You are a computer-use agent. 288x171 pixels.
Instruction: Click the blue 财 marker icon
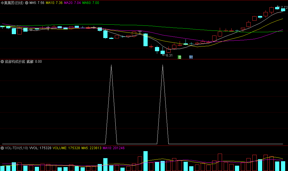[191, 57]
